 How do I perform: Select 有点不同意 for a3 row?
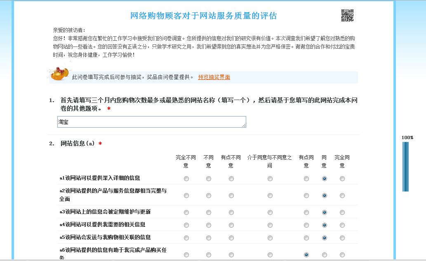click(x=231, y=212)
